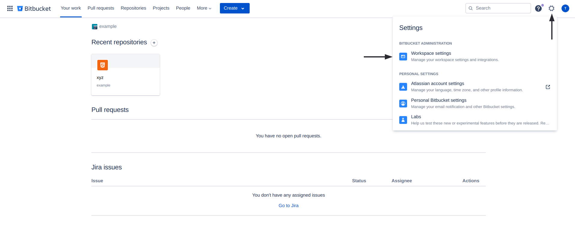
Task: Focus the Search input field
Action: pyautogui.click(x=498, y=8)
